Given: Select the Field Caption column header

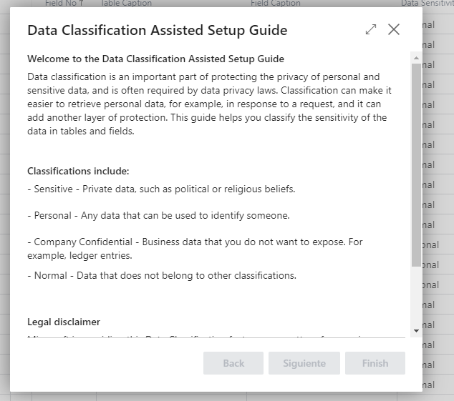Looking at the screenshot, I should tap(276, 4).
